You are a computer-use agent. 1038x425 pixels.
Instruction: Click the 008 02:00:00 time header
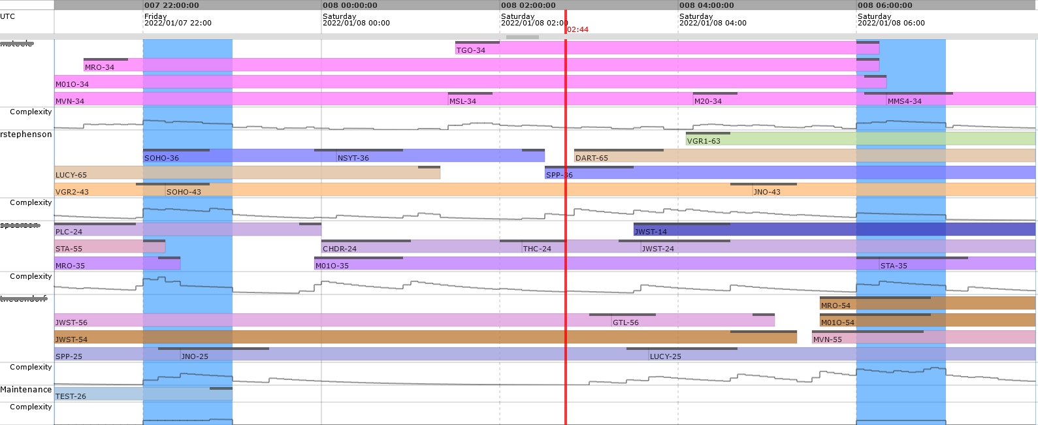[528, 5]
